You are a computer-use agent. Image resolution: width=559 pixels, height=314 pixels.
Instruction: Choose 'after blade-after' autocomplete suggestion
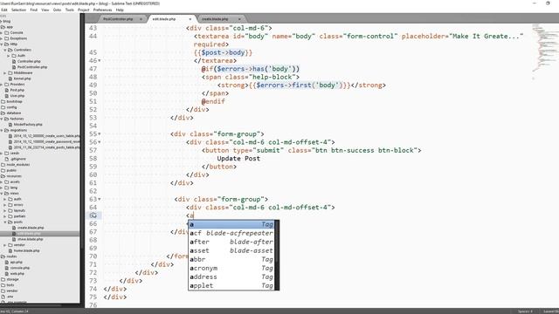pos(231,242)
